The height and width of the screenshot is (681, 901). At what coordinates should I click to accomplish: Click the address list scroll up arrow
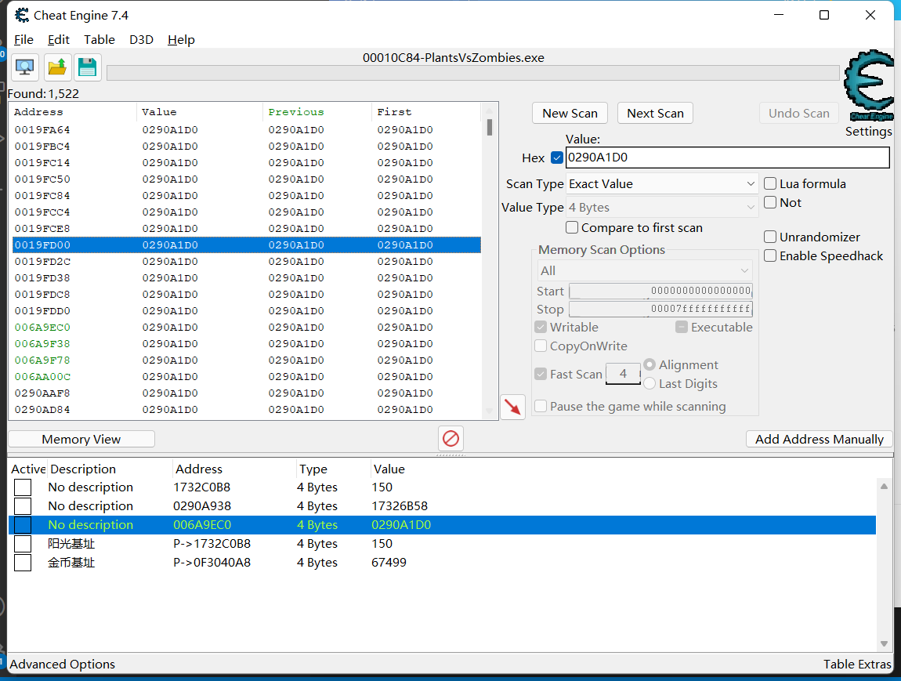pos(884,486)
